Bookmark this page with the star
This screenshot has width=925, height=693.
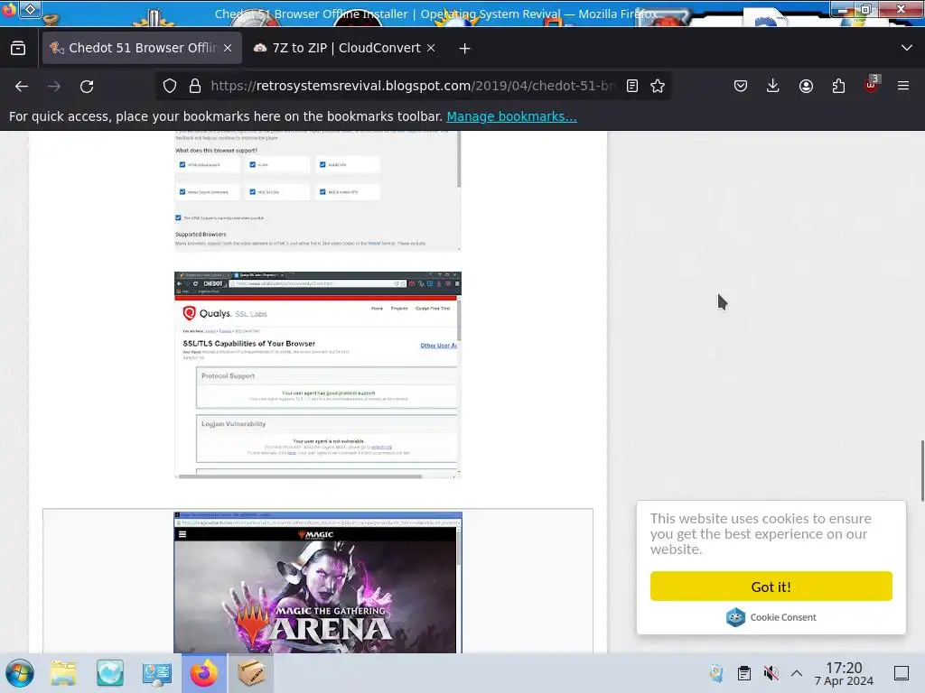(x=658, y=86)
